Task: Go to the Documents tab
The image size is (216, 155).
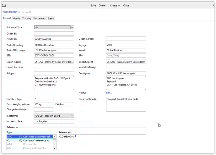Action: point(40,19)
